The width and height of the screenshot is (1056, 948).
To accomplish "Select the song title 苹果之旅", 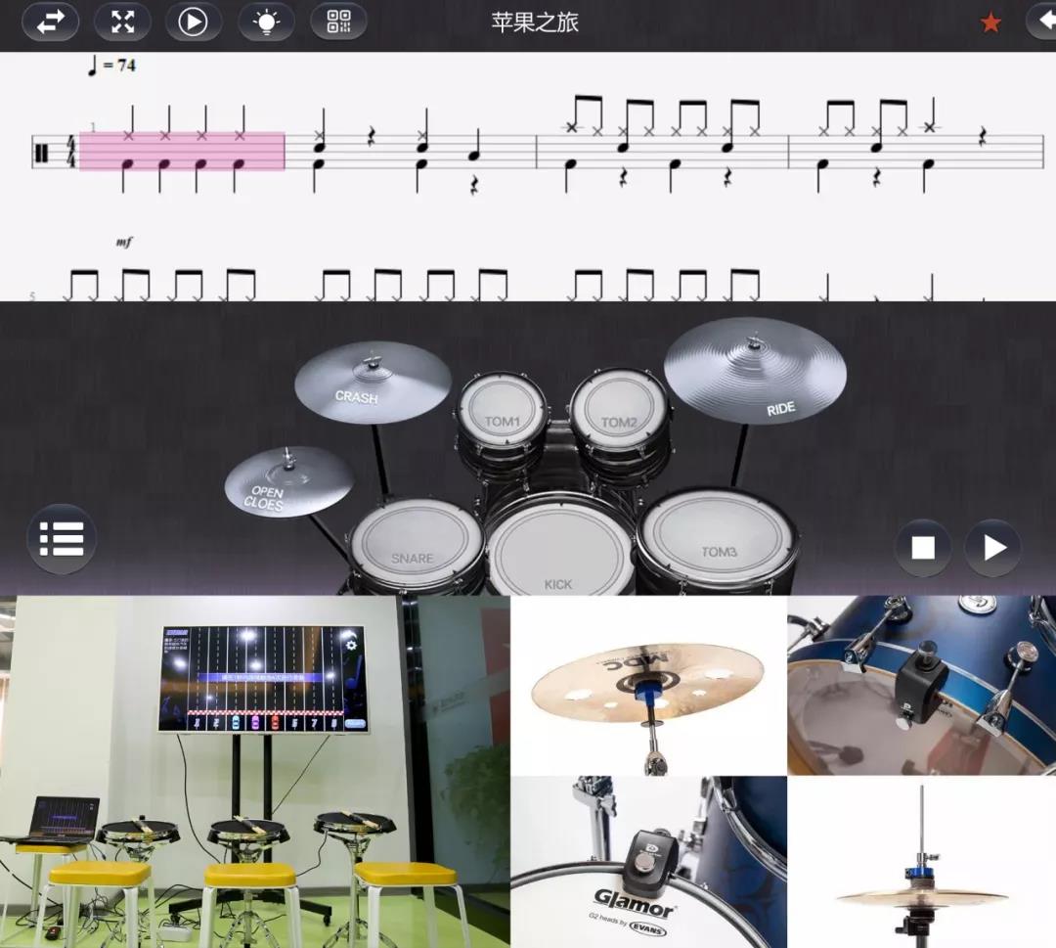I will point(535,23).
